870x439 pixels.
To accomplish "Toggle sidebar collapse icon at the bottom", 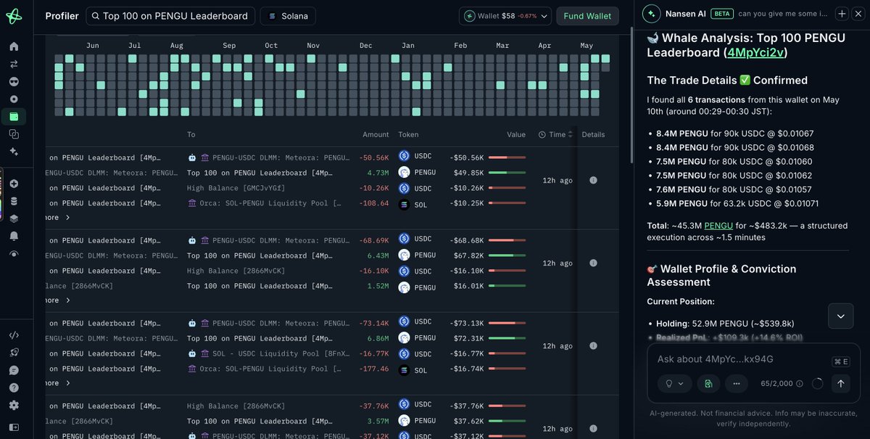I will coord(14,427).
